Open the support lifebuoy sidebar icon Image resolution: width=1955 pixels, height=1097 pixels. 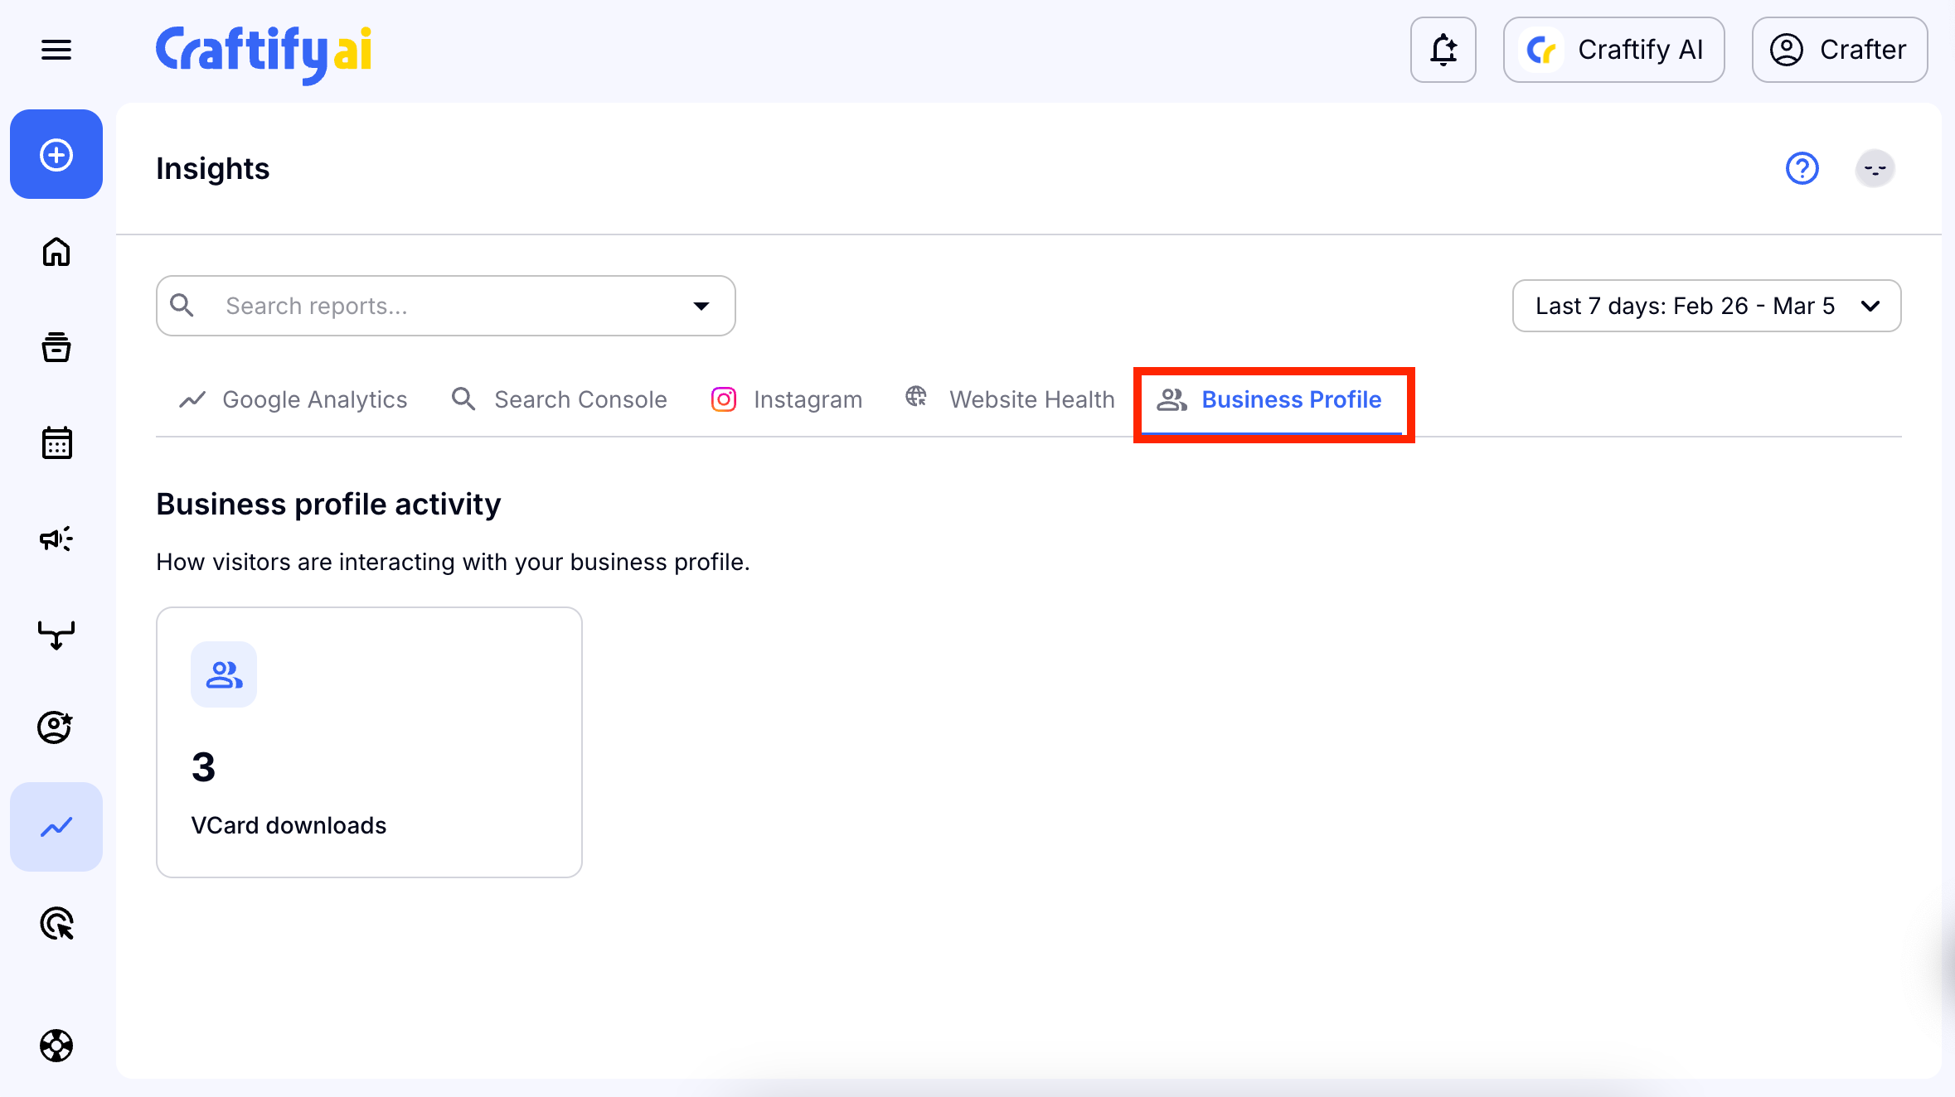[x=56, y=1046]
